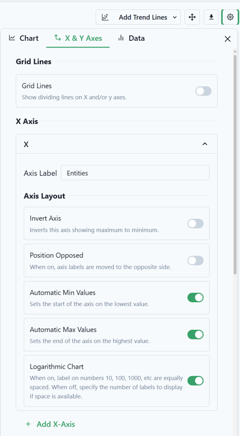Click the Data tab bar-chart icon
This screenshot has height=436, width=240.
(121, 38)
